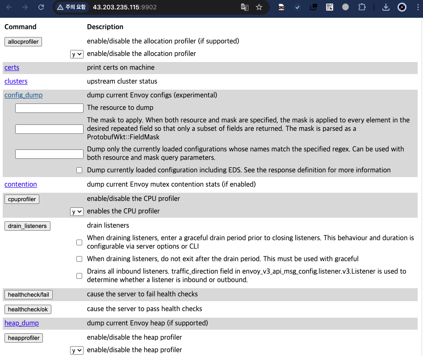
Task: Open the CPU profiler enable dropdown
Action: tap(77, 211)
